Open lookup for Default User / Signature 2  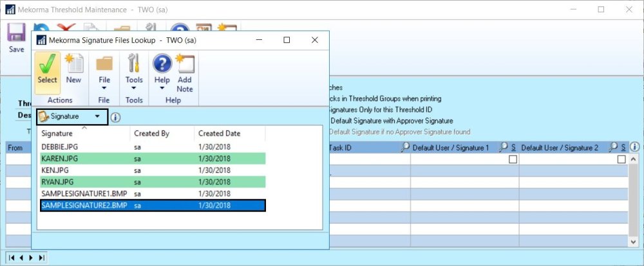[x=613, y=148]
